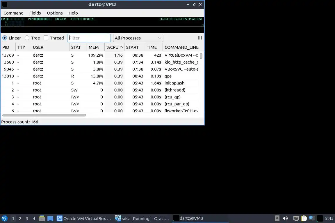Click the 42s TIME value
Screen dimensions: 335x223
(x=158, y=55)
